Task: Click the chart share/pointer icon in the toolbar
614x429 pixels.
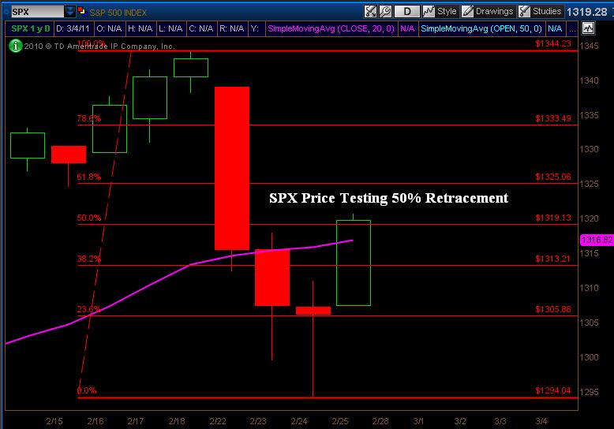Action: pyautogui.click(x=370, y=12)
